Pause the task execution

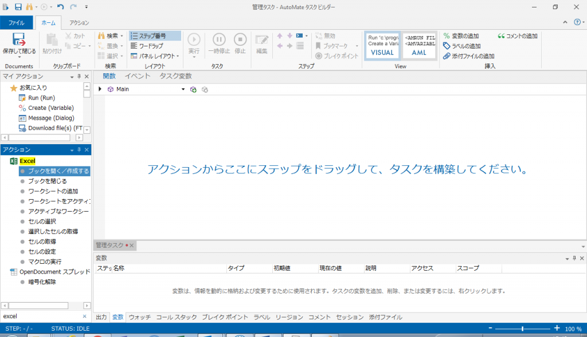(x=219, y=39)
